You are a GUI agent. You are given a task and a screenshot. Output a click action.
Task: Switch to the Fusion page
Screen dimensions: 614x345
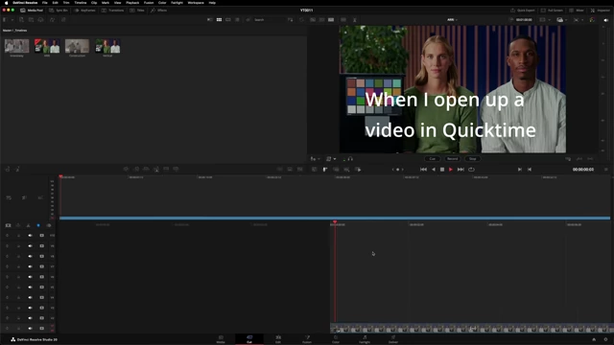click(x=307, y=339)
